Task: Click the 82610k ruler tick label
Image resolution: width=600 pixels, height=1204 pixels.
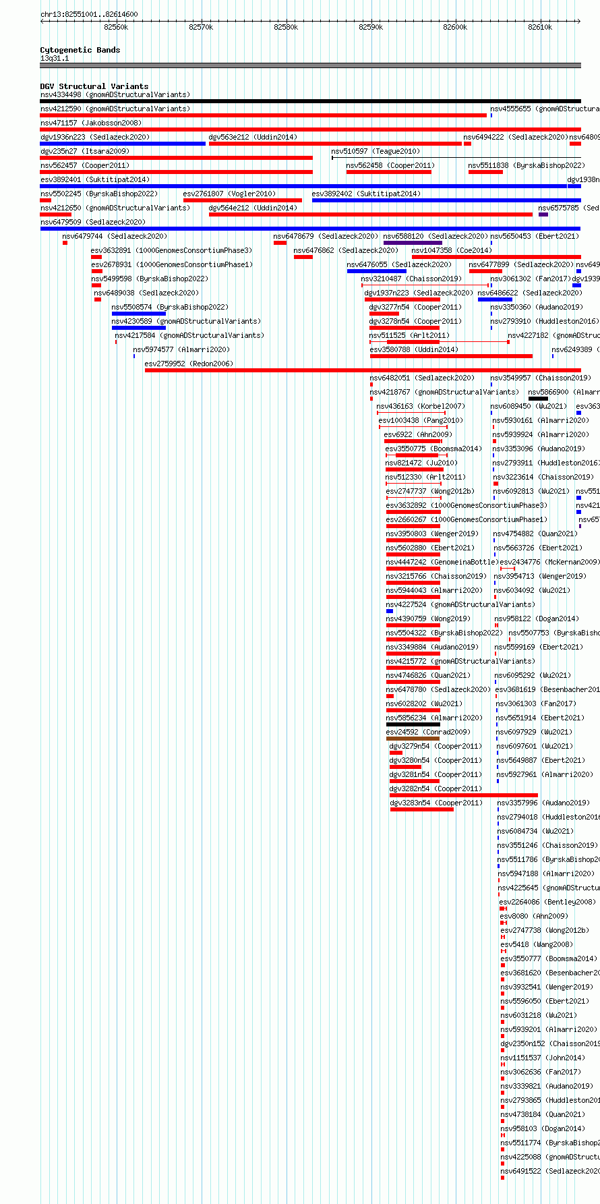Action: (x=540, y=27)
